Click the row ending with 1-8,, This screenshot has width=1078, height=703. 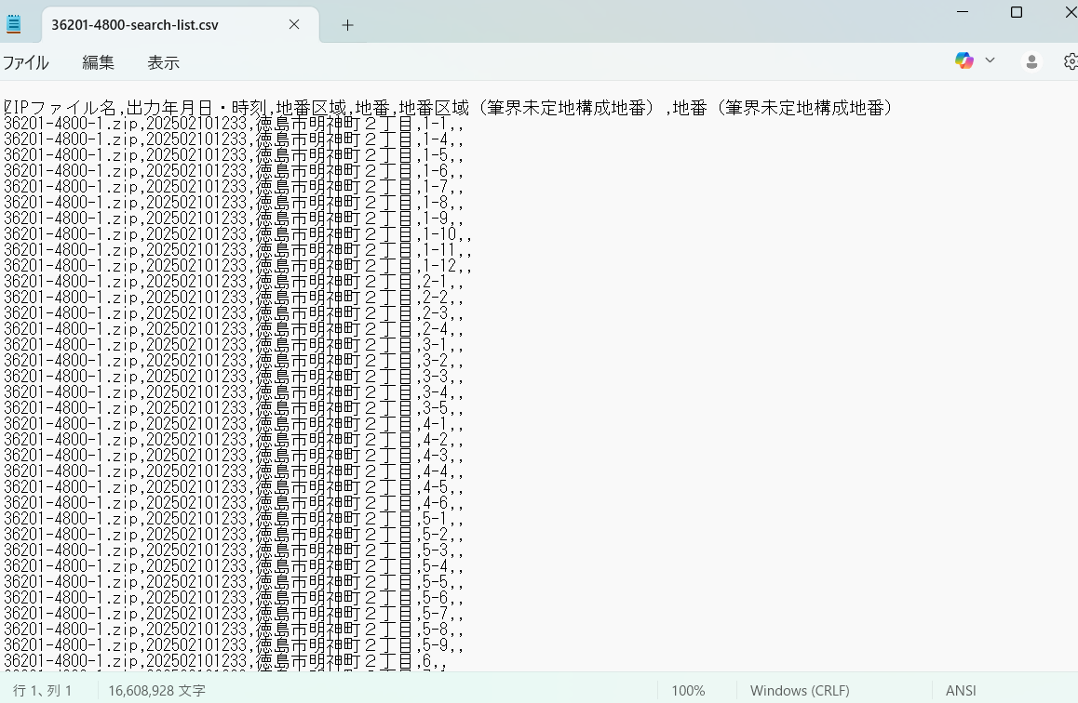coord(234,203)
